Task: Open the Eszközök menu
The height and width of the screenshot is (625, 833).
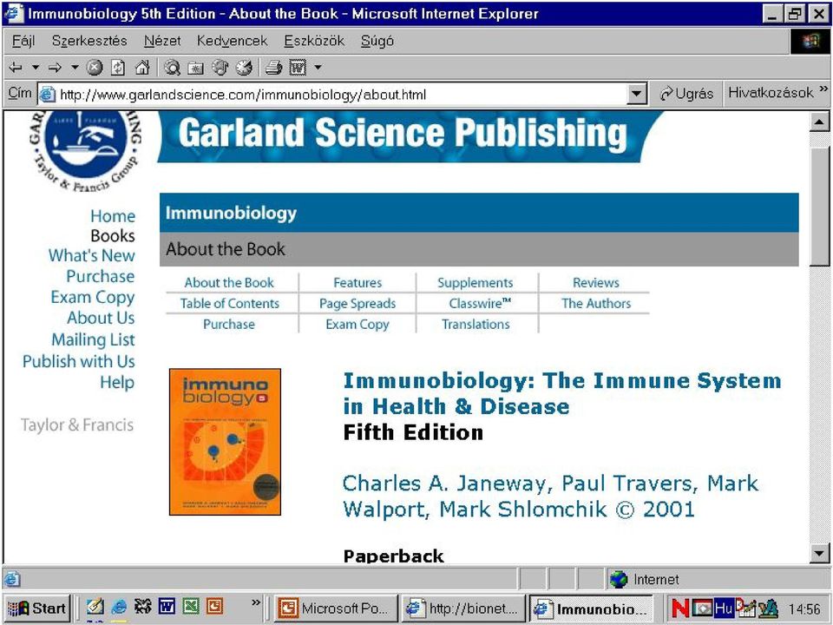Action: 314,41
